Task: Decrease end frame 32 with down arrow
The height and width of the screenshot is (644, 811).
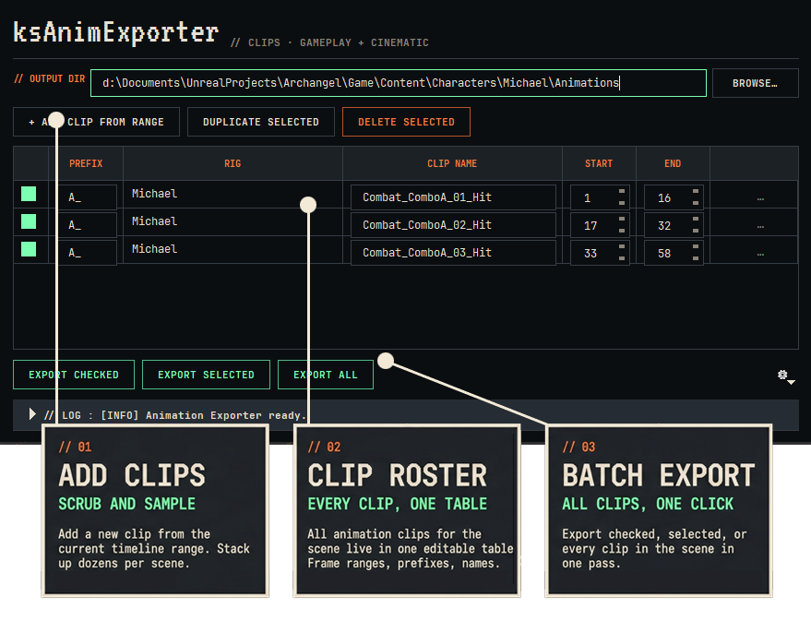Action: pyautogui.click(x=696, y=231)
